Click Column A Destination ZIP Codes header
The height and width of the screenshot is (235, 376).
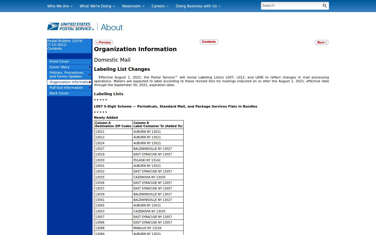[x=113, y=125]
